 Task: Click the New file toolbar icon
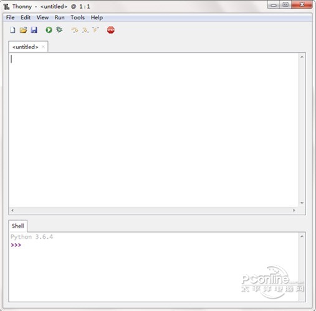[12, 30]
